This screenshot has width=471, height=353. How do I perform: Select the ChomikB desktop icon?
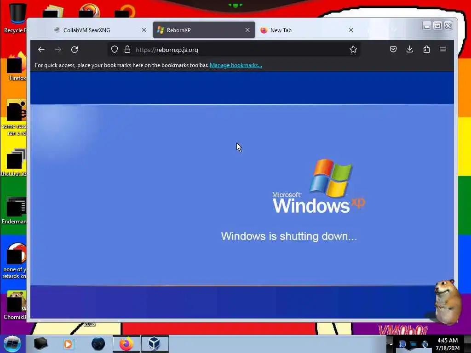pos(15,305)
